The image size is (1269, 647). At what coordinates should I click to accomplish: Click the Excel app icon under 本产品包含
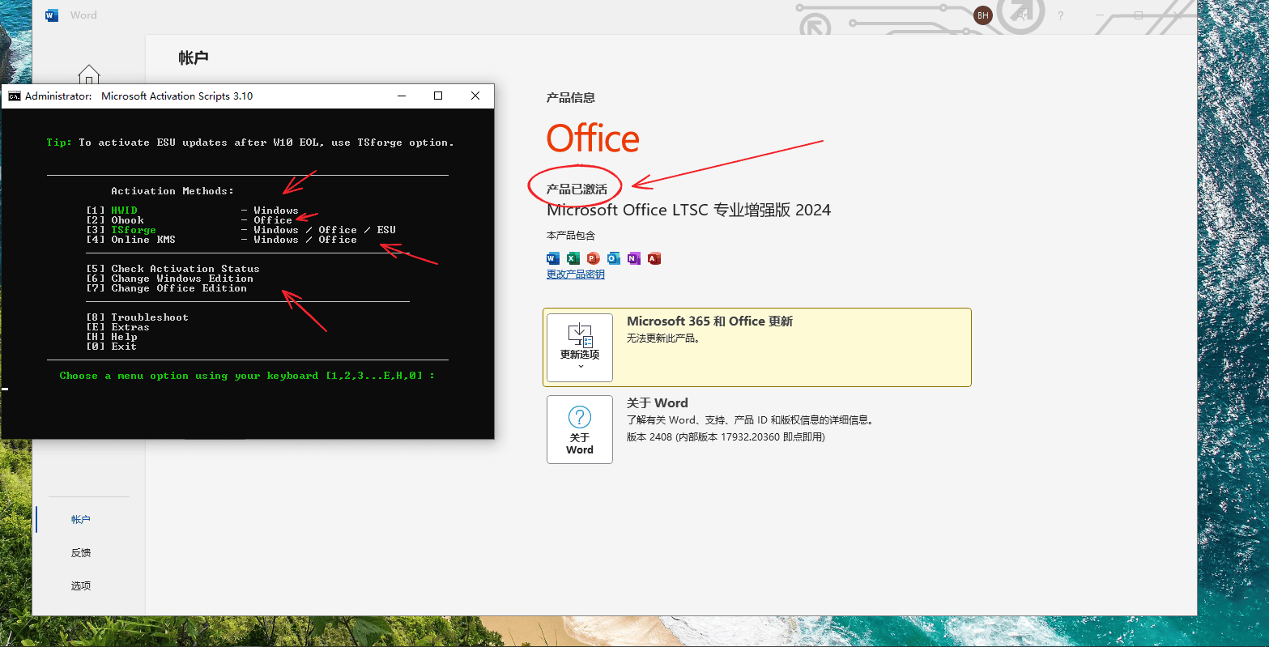pyautogui.click(x=573, y=258)
